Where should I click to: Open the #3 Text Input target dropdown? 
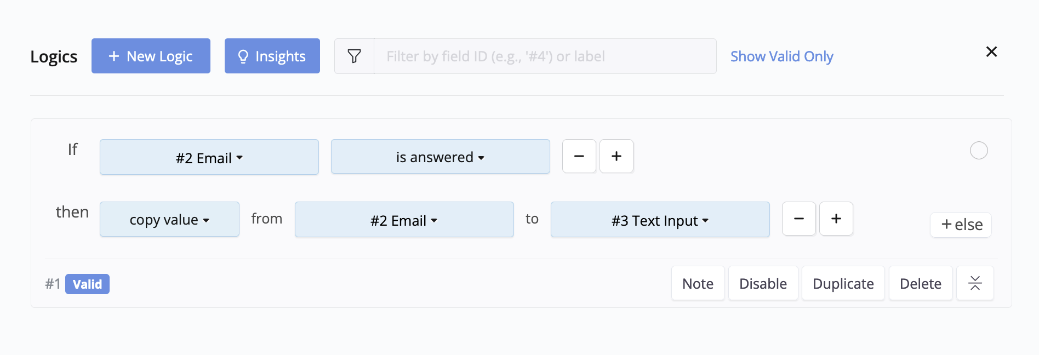pyautogui.click(x=660, y=220)
